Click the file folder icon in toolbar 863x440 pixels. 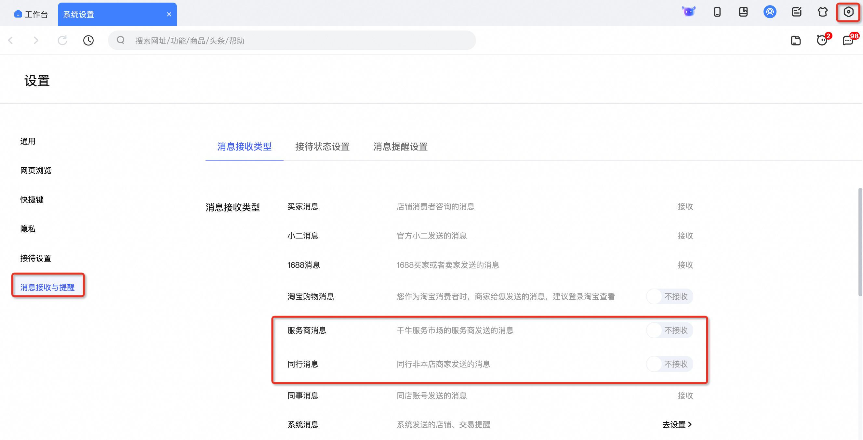coord(796,41)
